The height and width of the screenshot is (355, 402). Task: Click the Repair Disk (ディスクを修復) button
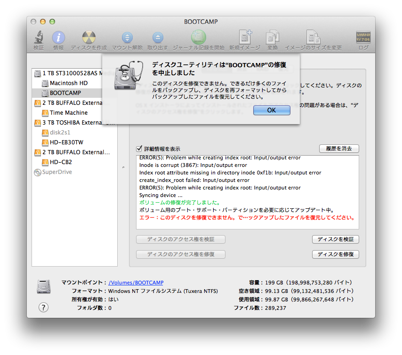click(335, 254)
